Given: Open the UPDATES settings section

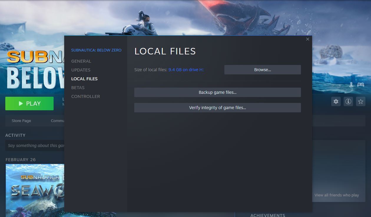Looking at the screenshot, I should click(x=81, y=70).
